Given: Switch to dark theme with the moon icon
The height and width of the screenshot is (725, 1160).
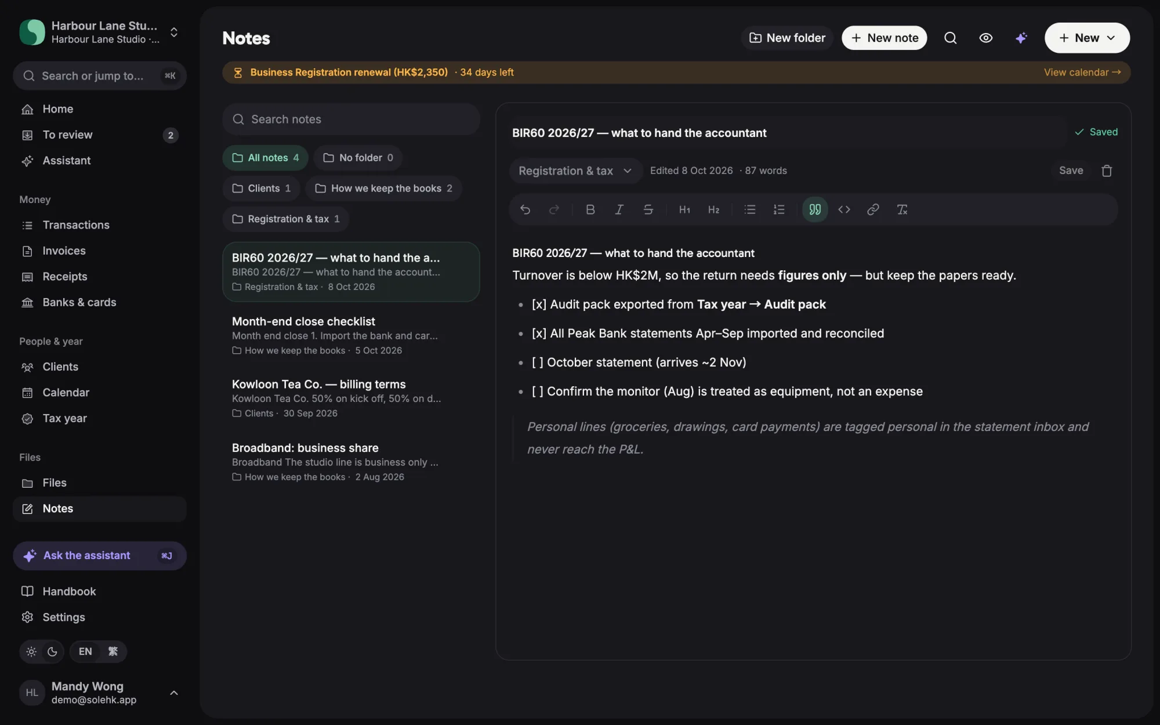Looking at the screenshot, I should [x=52, y=651].
